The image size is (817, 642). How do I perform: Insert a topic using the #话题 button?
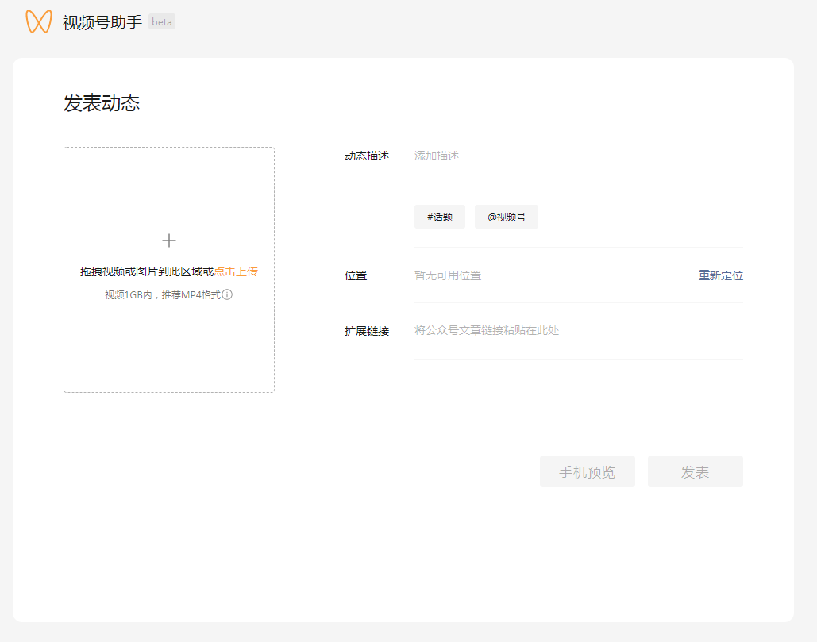tap(439, 216)
